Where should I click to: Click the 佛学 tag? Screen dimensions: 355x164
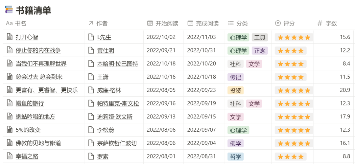pyautogui.click(x=235, y=143)
